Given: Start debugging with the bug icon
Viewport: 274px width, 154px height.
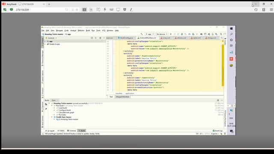Looking at the screenshot, I should [x=182, y=34].
